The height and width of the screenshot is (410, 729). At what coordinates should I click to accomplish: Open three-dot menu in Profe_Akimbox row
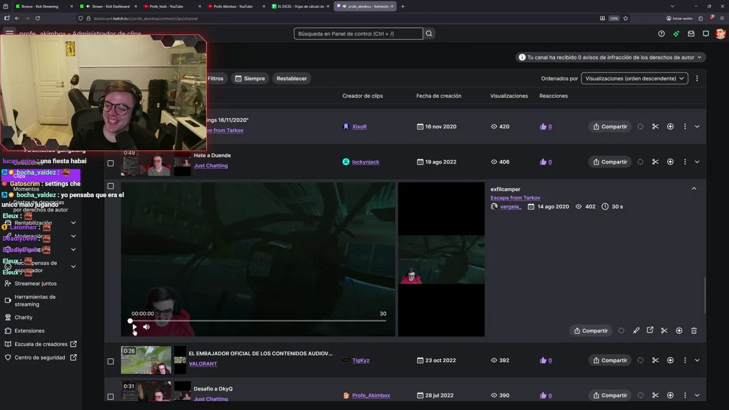[x=685, y=395]
